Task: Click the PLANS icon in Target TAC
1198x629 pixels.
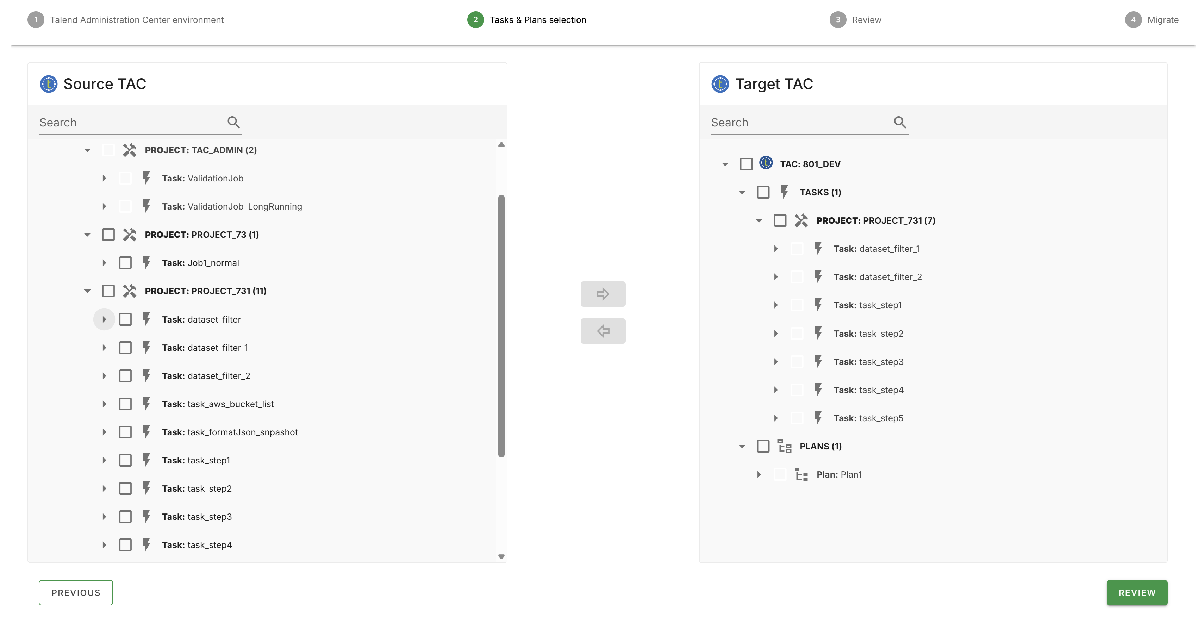Action: point(784,446)
